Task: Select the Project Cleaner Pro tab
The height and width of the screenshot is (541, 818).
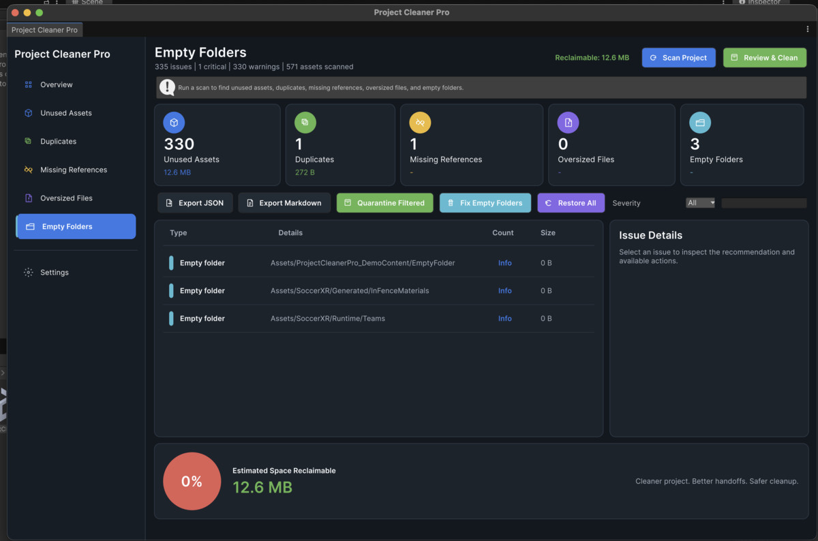Action: click(44, 30)
